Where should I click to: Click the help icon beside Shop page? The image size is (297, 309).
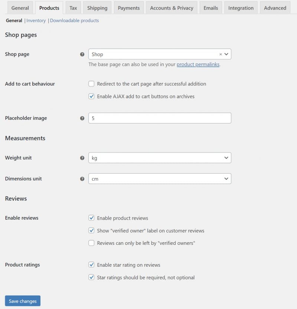[x=82, y=54]
